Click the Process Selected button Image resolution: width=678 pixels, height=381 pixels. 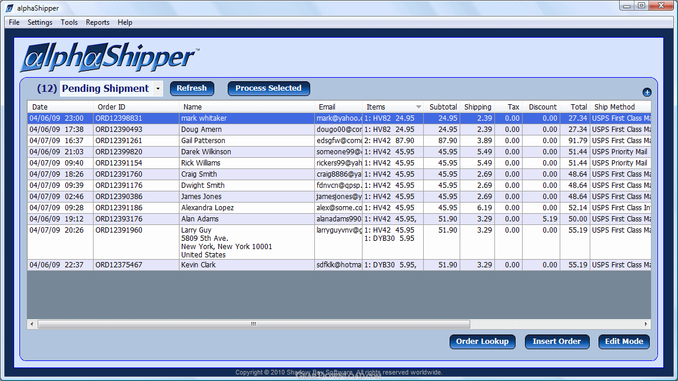coord(268,88)
